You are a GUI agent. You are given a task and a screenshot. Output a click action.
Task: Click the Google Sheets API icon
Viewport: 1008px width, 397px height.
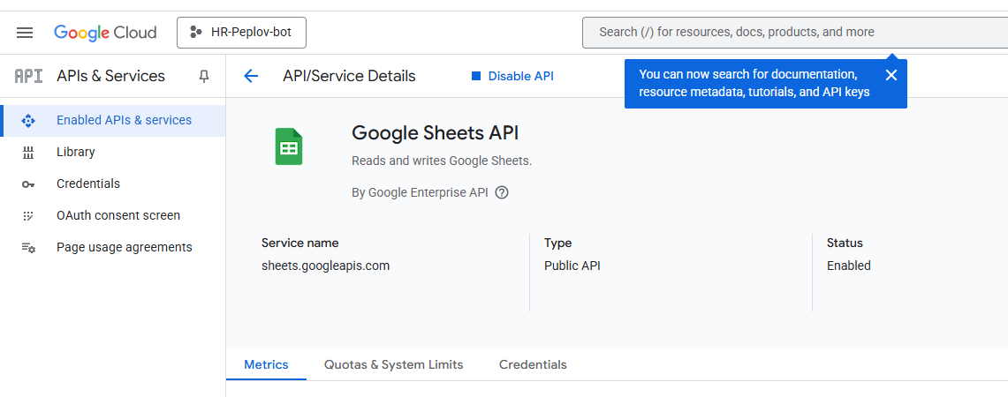coord(288,146)
